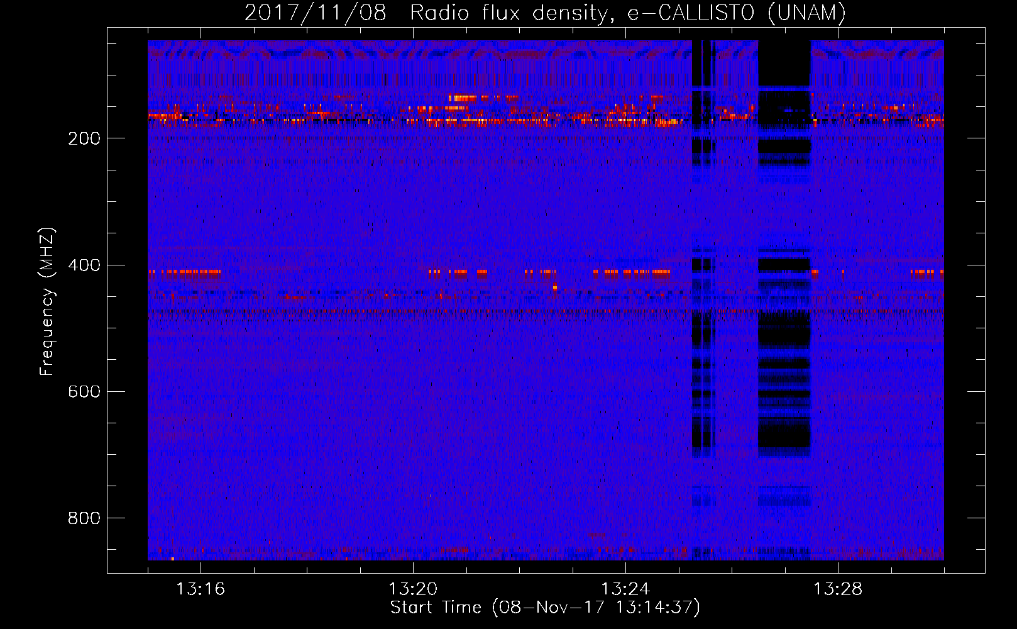
Task: Select the 'Frequency (MHZ)' y-axis label
Action: point(47,301)
